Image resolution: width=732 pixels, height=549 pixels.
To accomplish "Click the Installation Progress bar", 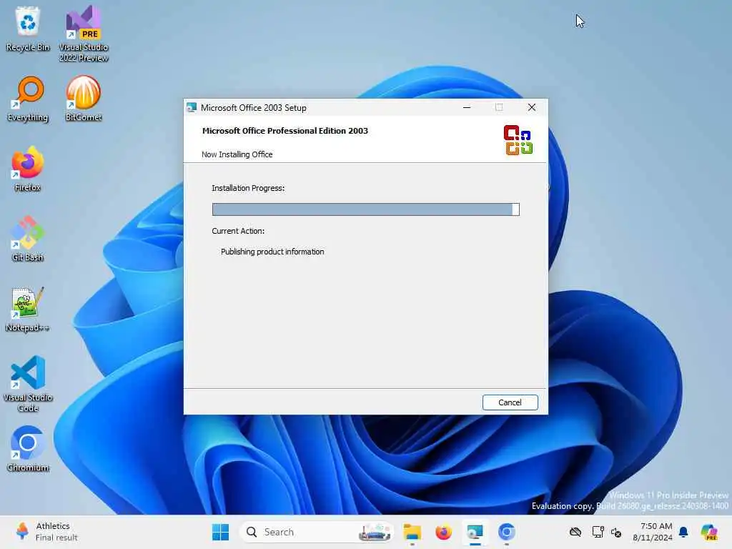I will coord(365,209).
